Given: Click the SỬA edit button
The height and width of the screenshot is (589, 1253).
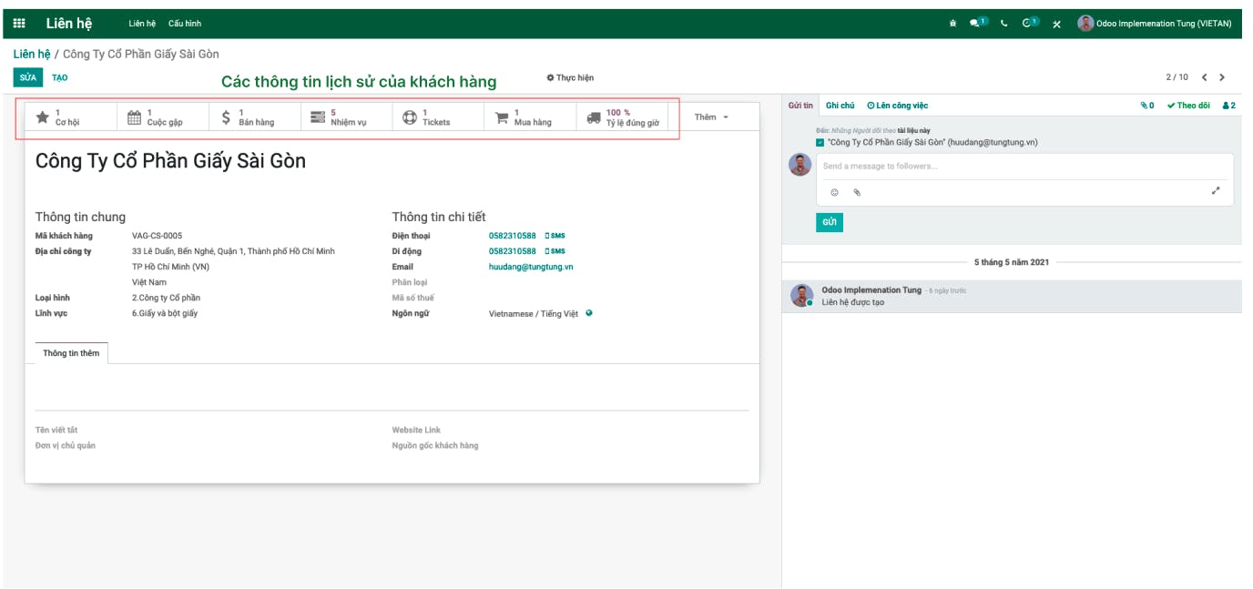Looking at the screenshot, I should point(28,78).
